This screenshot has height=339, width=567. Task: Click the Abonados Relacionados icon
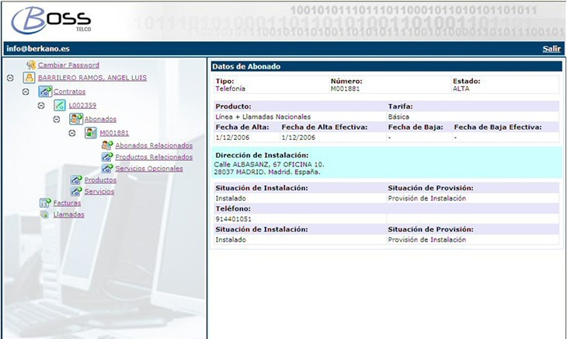pos(106,145)
